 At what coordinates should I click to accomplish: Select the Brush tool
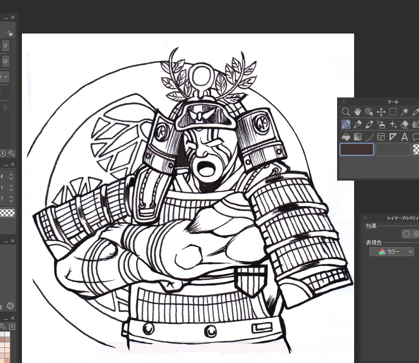[x=369, y=124]
